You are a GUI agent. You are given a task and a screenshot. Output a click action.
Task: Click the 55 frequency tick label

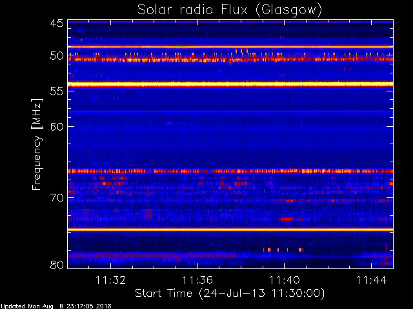pyautogui.click(x=57, y=91)
